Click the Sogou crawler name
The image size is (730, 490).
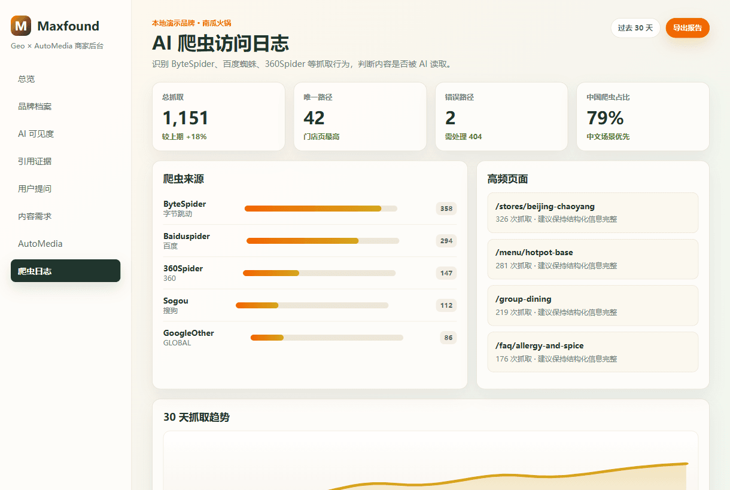(176, 301)
